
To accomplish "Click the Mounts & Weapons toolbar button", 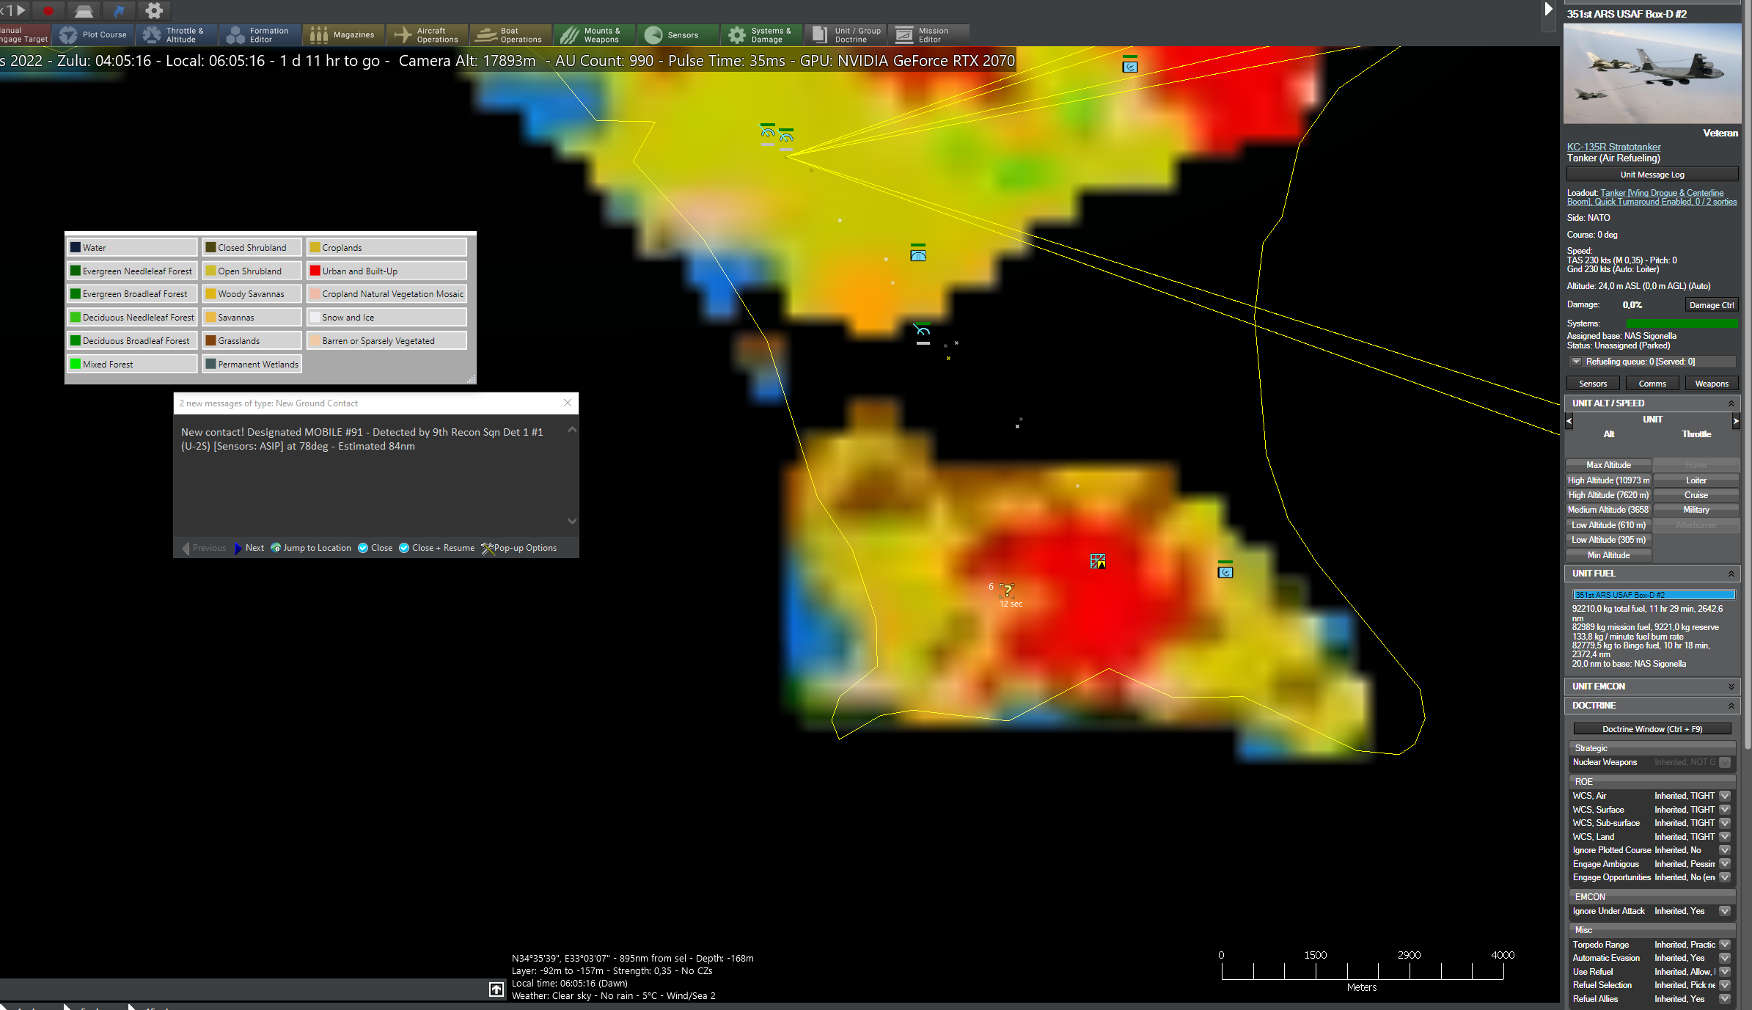I will (x=593, y=34).
